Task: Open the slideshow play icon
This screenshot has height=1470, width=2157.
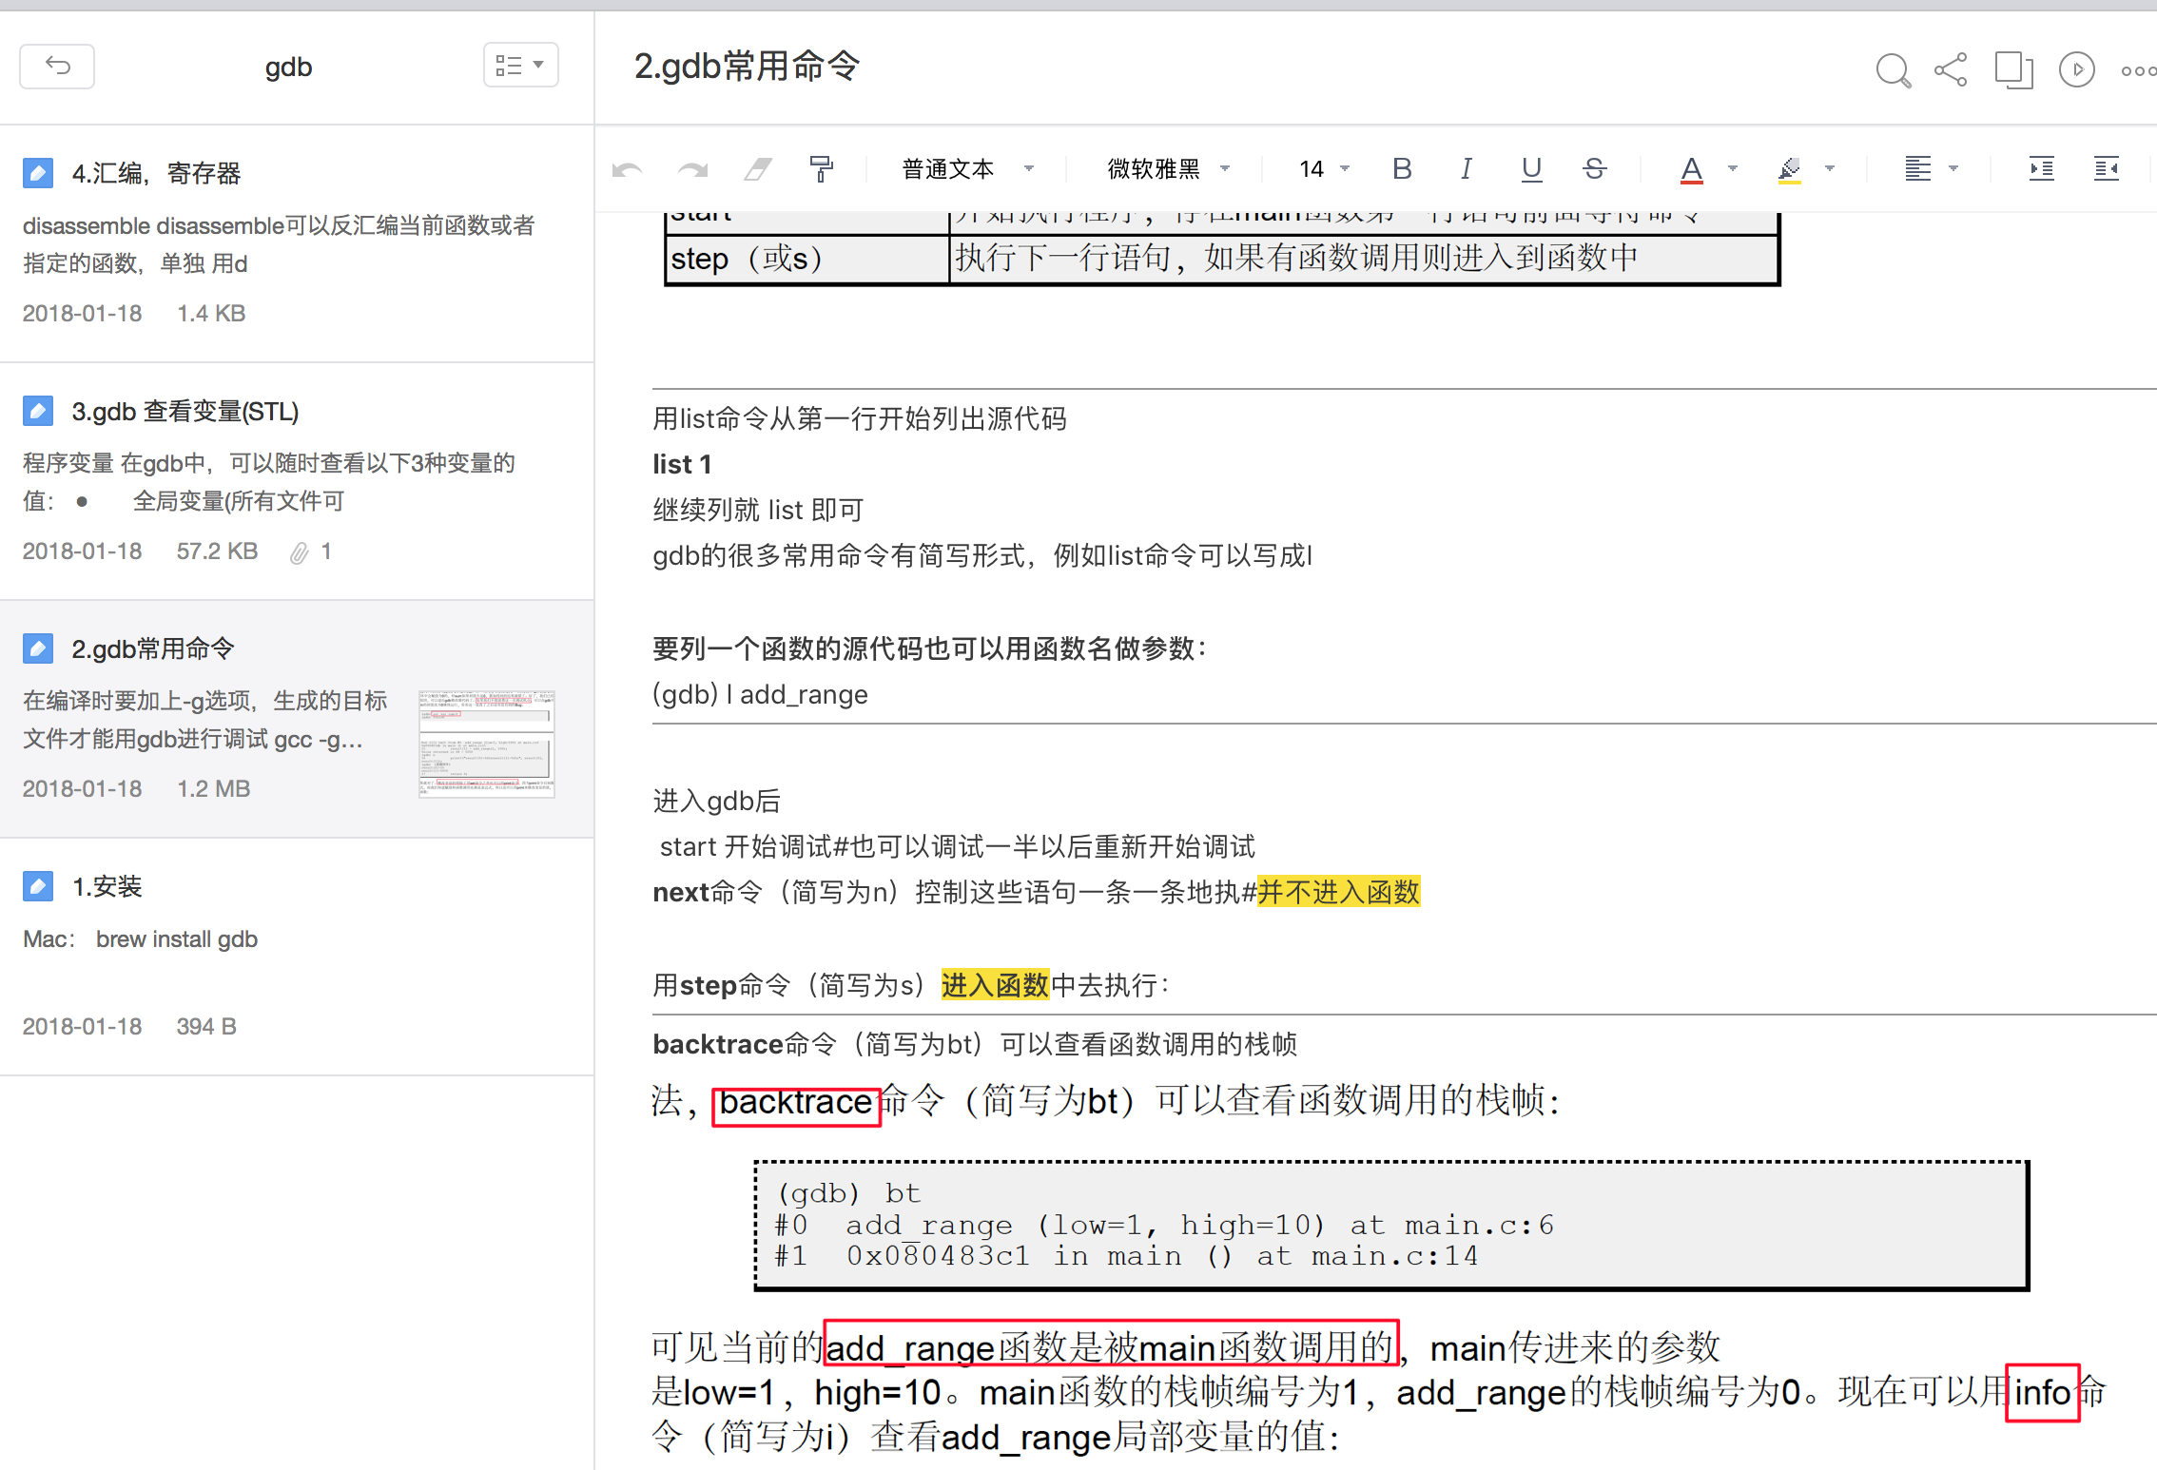Action: (2076, 69)
